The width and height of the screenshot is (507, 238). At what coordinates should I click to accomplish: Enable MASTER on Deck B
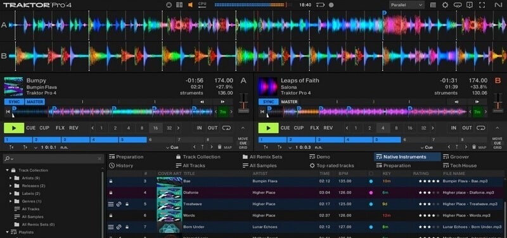click(289, 102)
